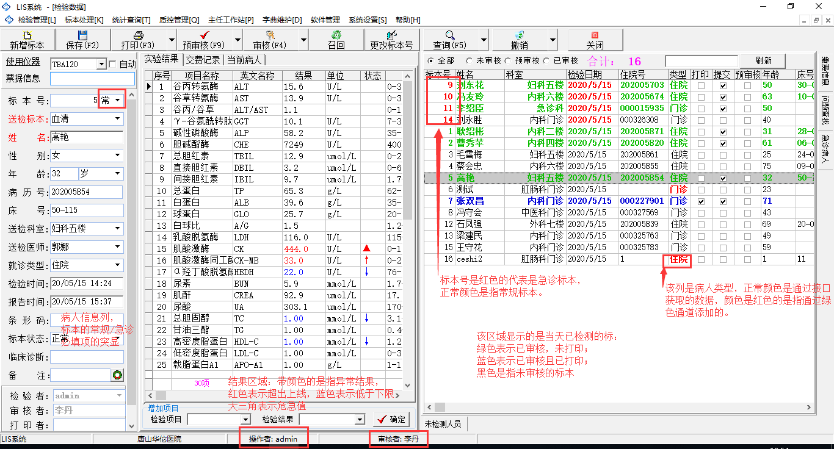Screen dimensions: 834x449
Task: Click the 关闭 close toolbar button
Action: (x=595, y=40)
